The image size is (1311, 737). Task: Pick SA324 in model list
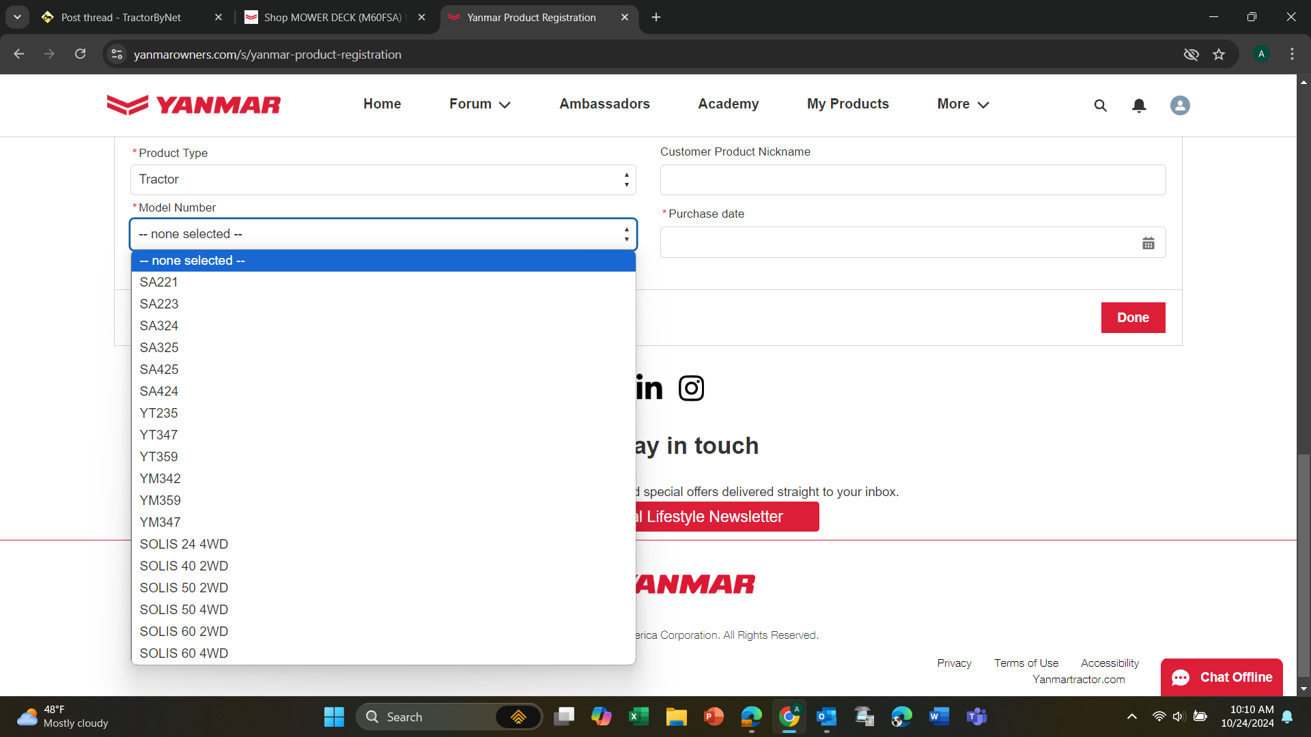coord(383,326)
